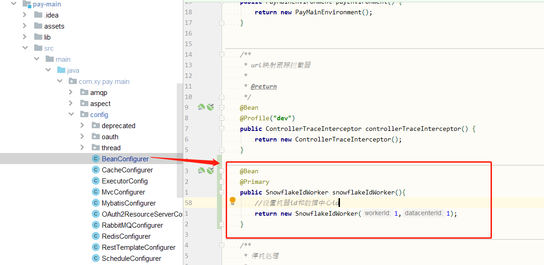
Task: Fold the controllerTraceInterceptor method
Action: coord(222,129)
